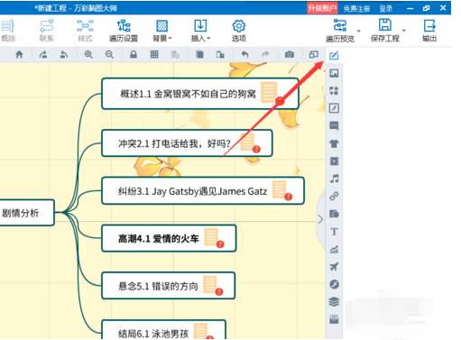Open note icon on 冲突2.1 node
Image resolution: width=461 pixels, height=340 pixels.
coord(247,142)
